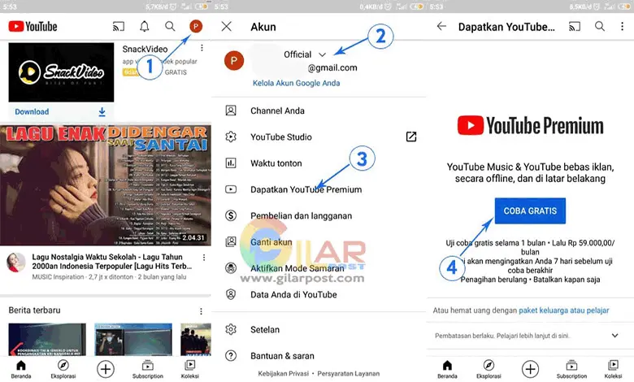Screen dimensions: 634x382
Task: Open second Berita terbaru news thumbnail
Action: (133, 339)
